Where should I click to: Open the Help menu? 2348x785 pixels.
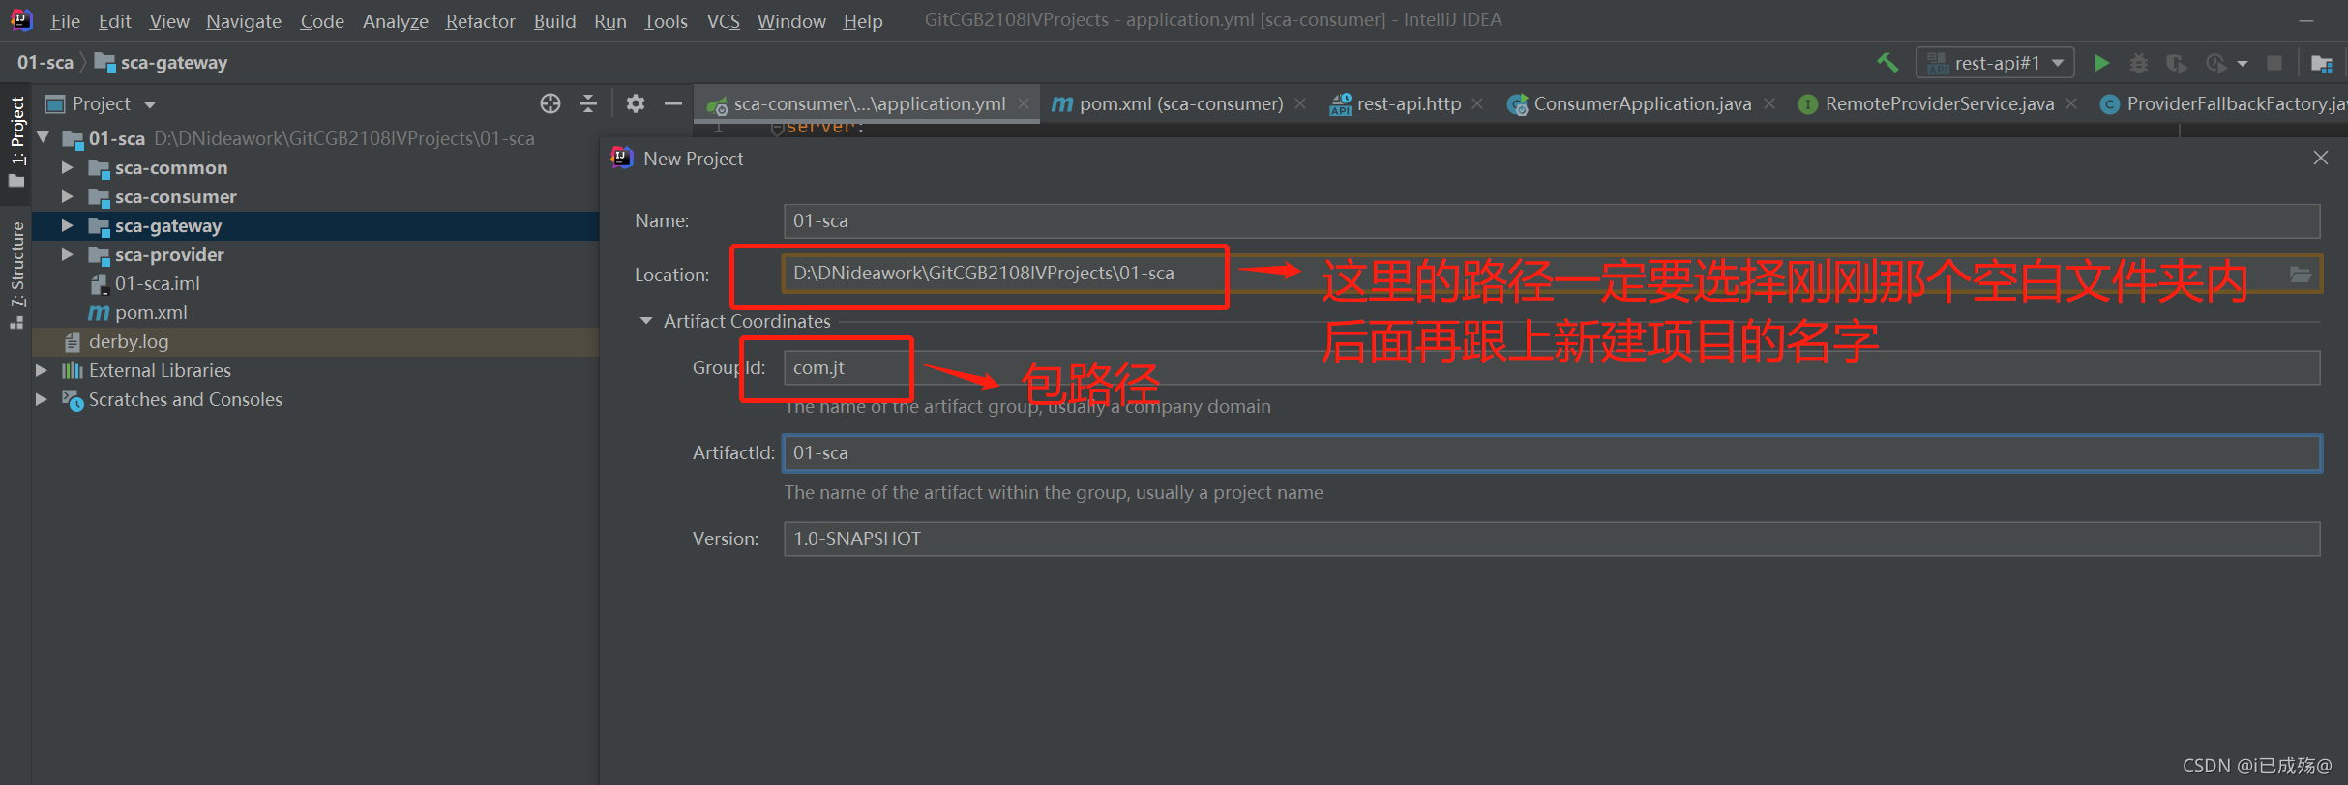[x=862, y=21]
